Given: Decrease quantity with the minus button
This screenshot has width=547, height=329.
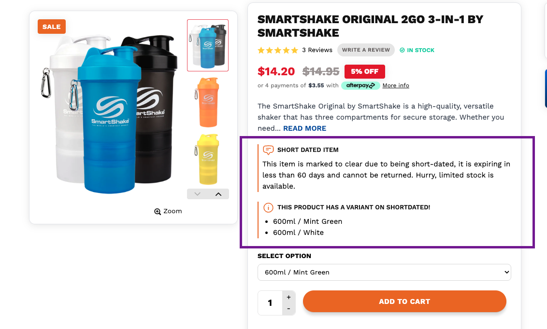Looking at the screenshot, I should [288, 309].
